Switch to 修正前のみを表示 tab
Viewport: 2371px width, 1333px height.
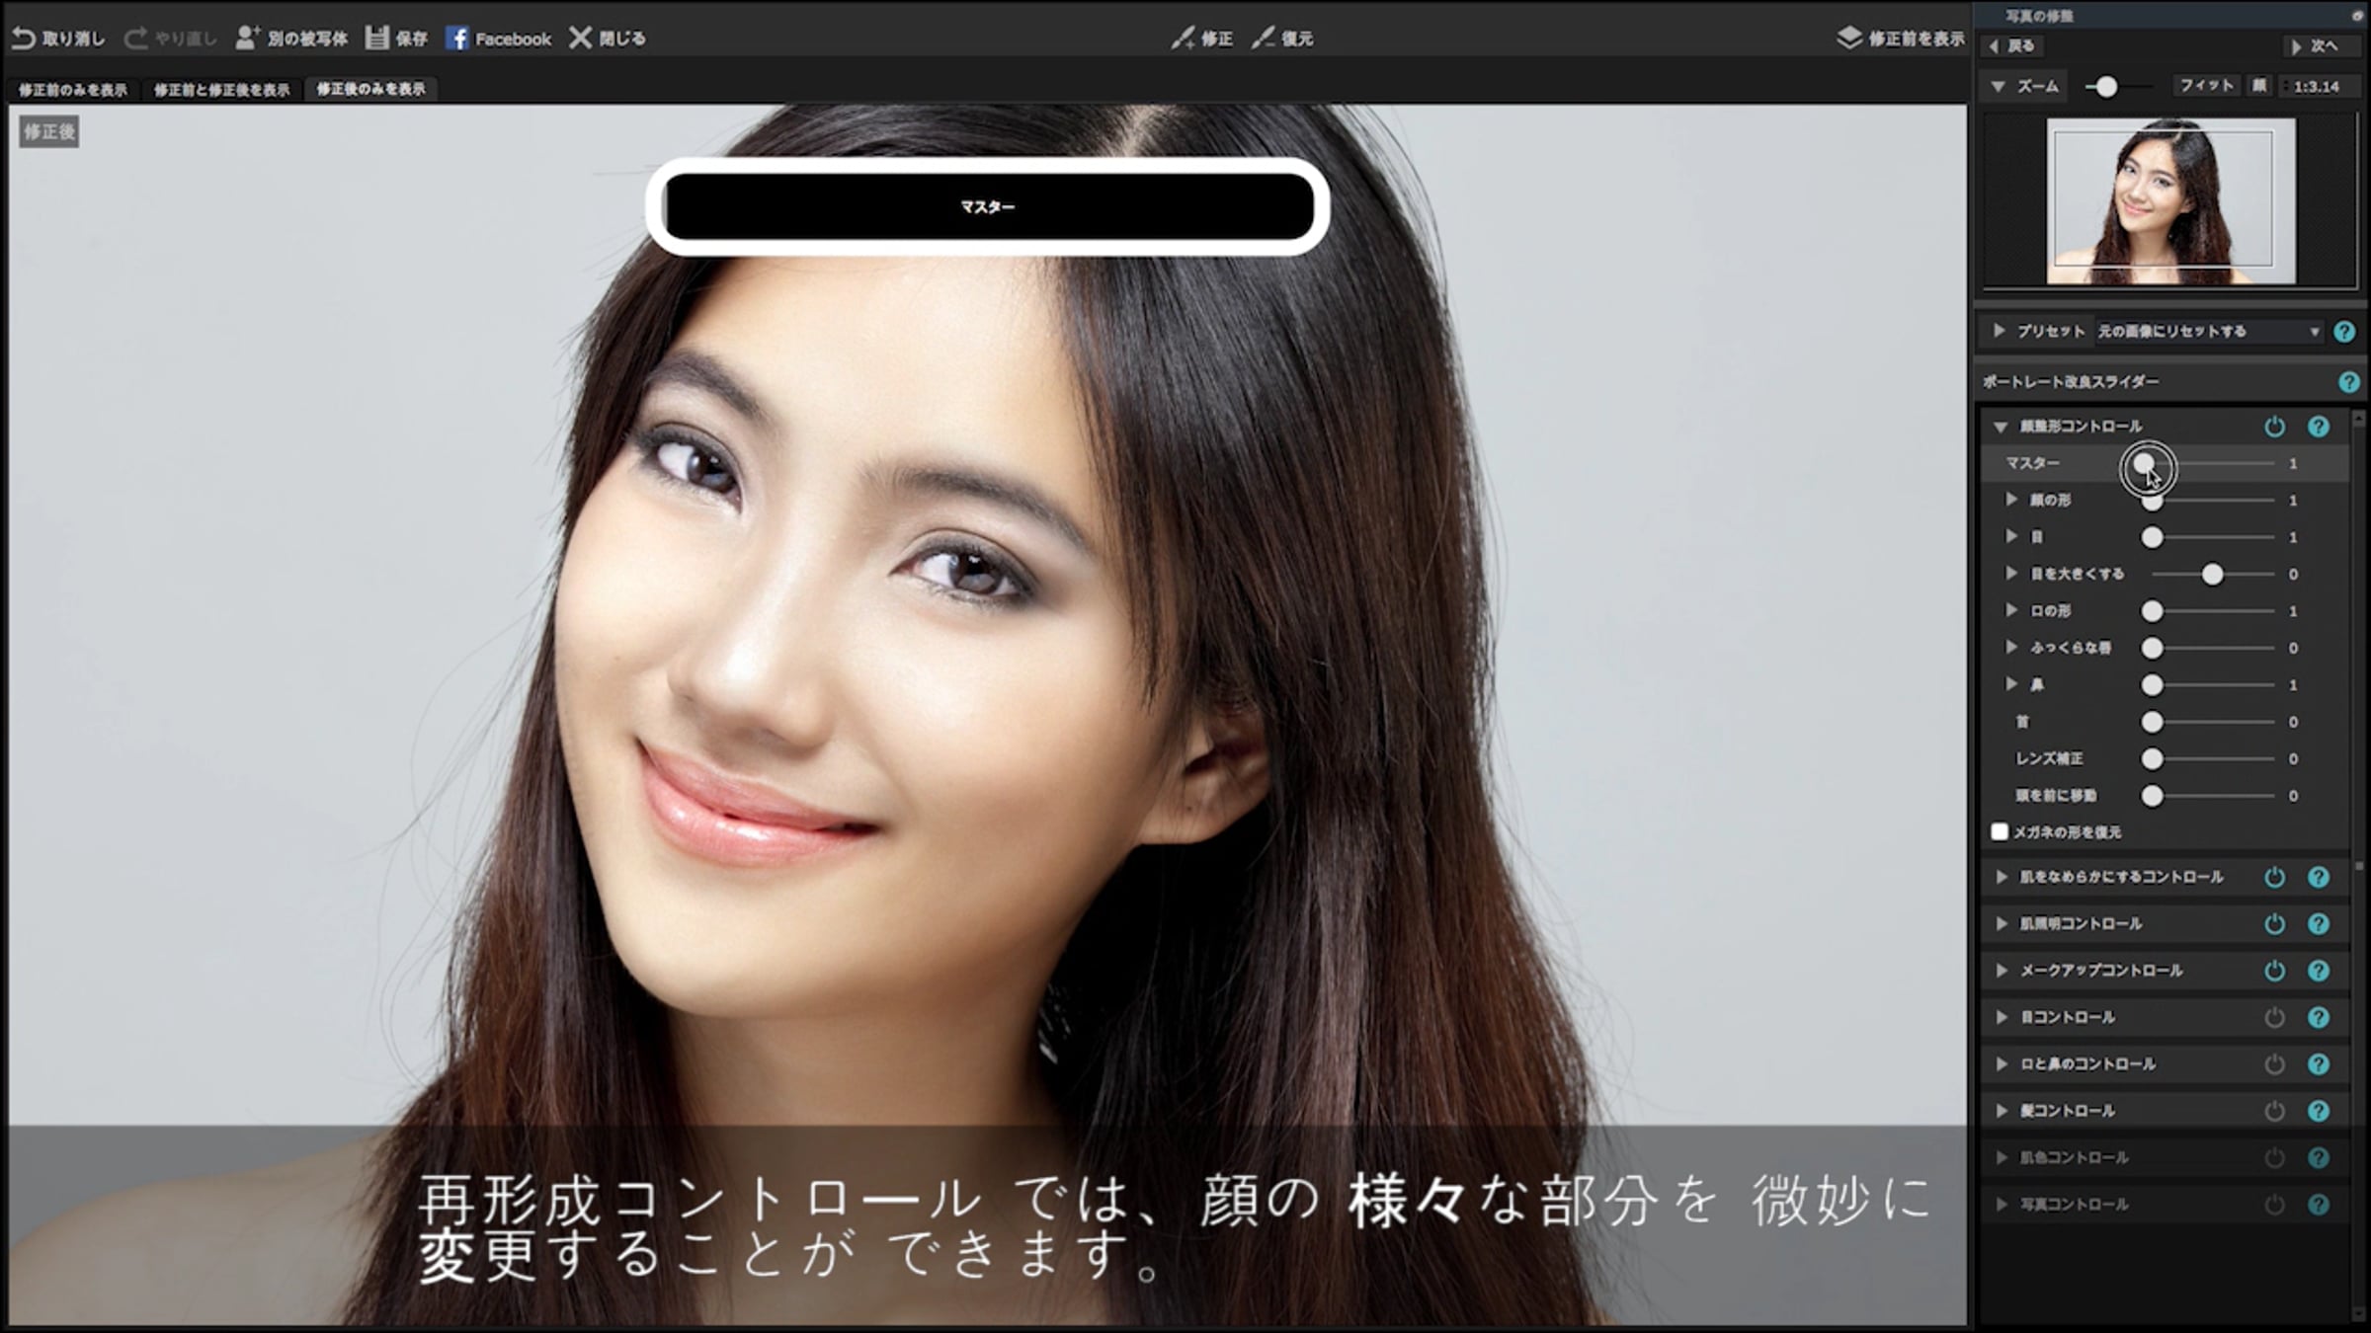[73, 90]
